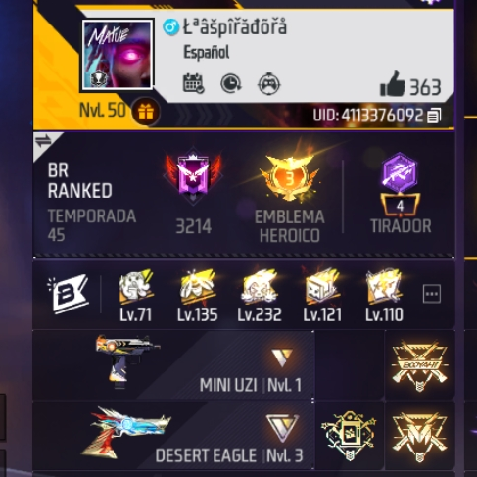Click the golden Booyah achievement emblem
Screen dimensions: 477x477
coord(419,364)
